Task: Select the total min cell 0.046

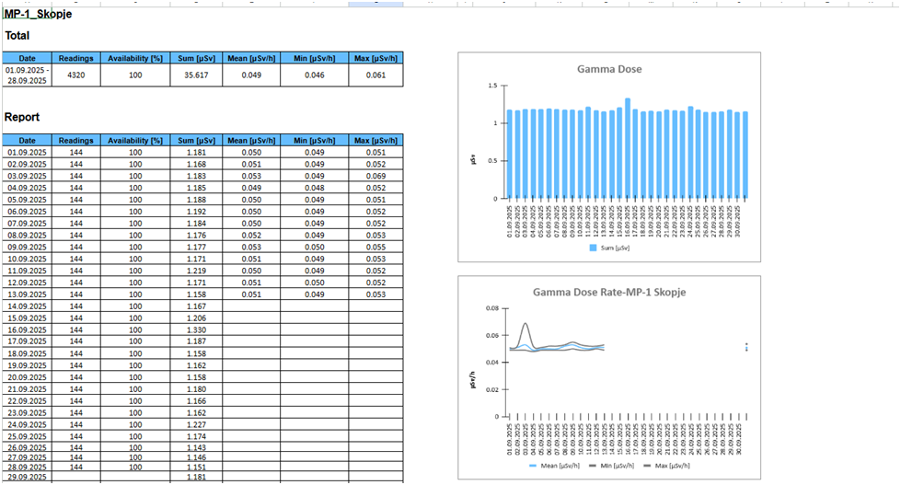Action: coord(315,75)
